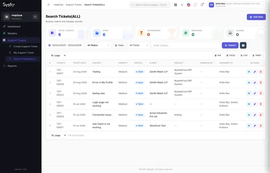Export table to EXCEL
This screenshot has width=270, height=173.
pyautogui.click(x=231, y=55)
